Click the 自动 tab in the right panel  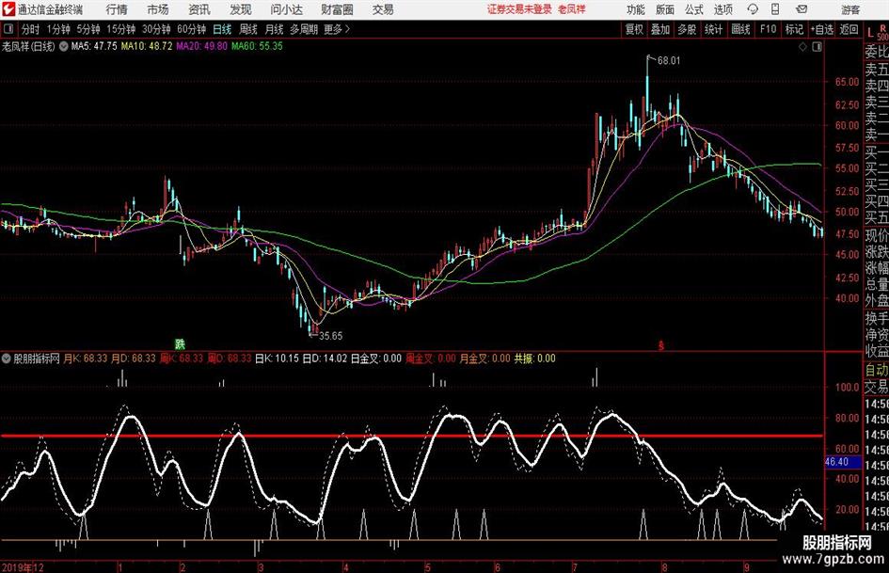tap(877, 370)
